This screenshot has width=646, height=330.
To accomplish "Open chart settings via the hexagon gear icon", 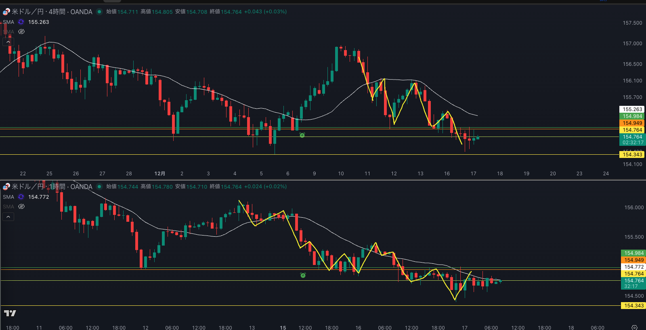I will click(634, 327).
